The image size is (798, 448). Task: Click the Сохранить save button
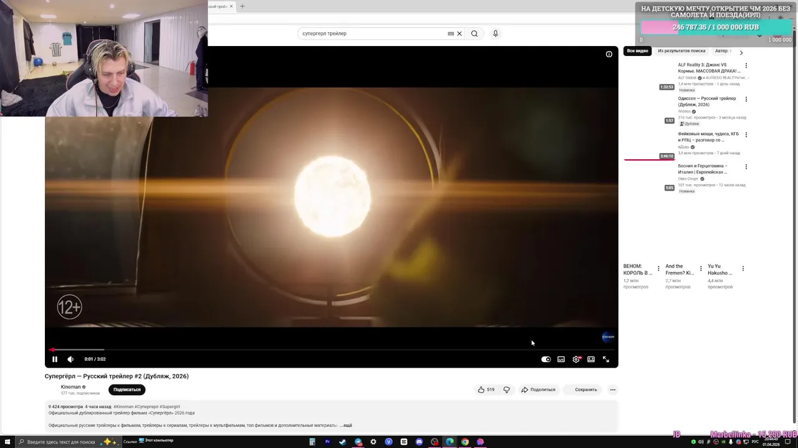pyautogui.click(x=582, y=390)
